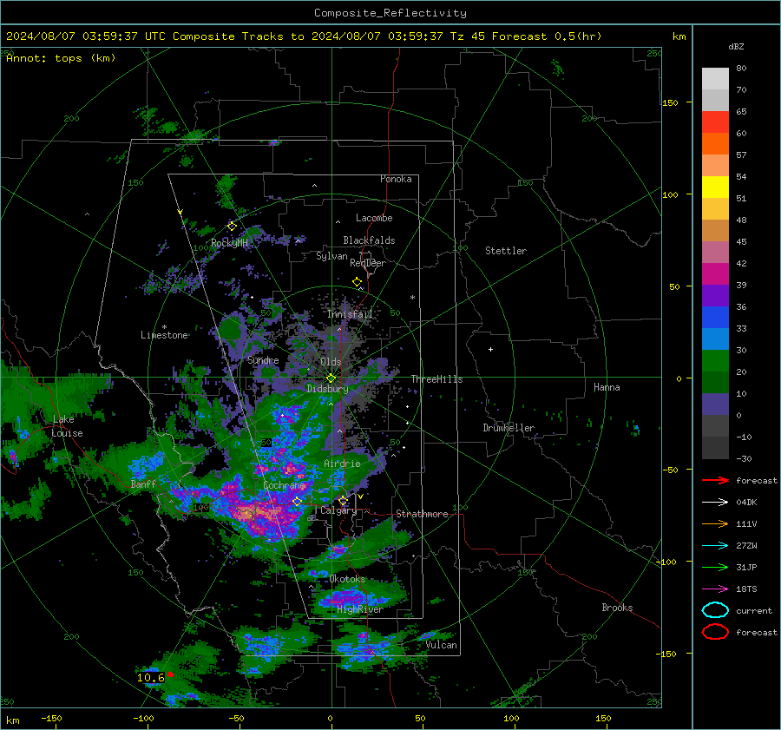Click the RedDeer city label
The width and height of the screenshot is (781, 730).
click(368, 263)
